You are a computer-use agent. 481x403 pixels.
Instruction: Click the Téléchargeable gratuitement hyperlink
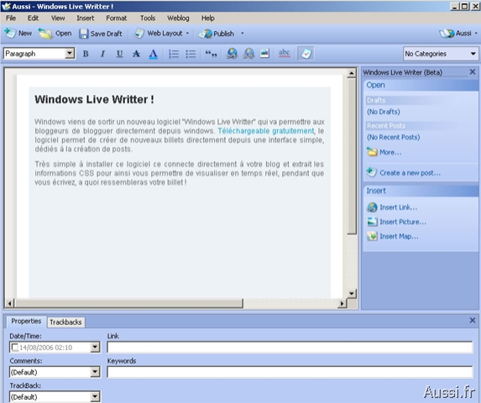coord(266,131)
